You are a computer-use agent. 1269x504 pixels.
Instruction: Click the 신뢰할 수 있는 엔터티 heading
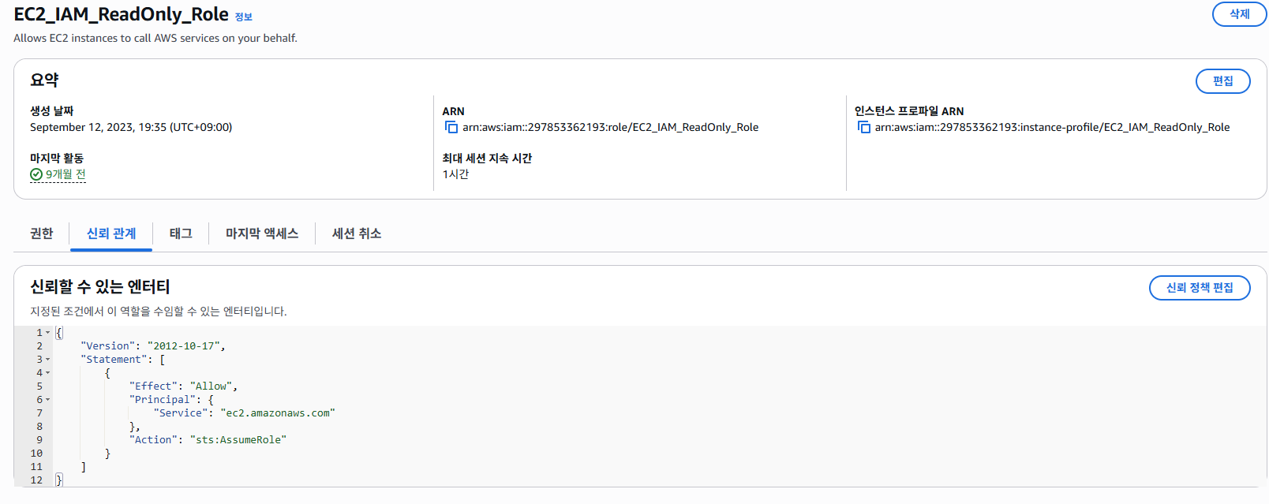point(100,286)
